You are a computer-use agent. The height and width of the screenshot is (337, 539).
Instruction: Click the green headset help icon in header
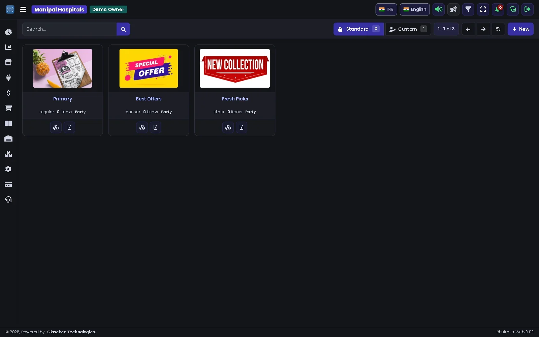coord(513,9)
